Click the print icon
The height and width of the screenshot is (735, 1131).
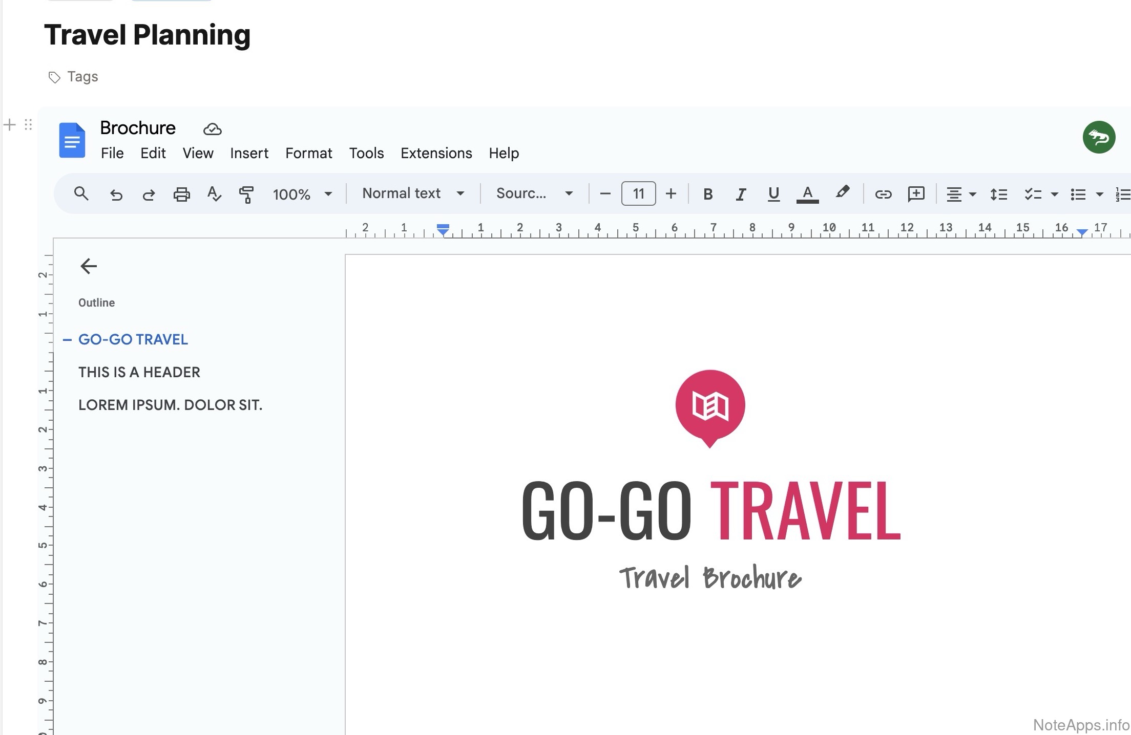coord(181,194)
